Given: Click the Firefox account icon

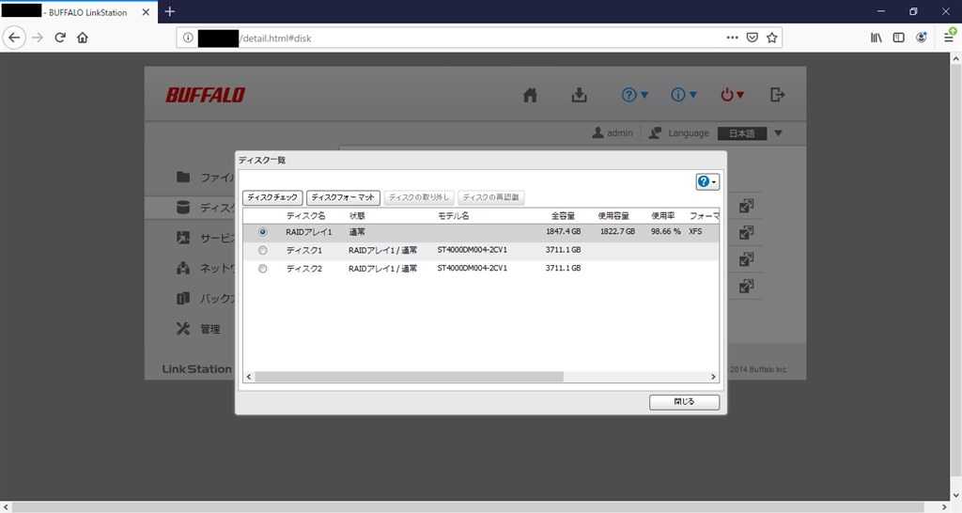Looking at the screenshot, I should click(921, 38).
